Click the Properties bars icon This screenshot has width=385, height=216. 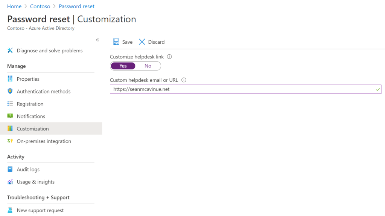point(10,79)
